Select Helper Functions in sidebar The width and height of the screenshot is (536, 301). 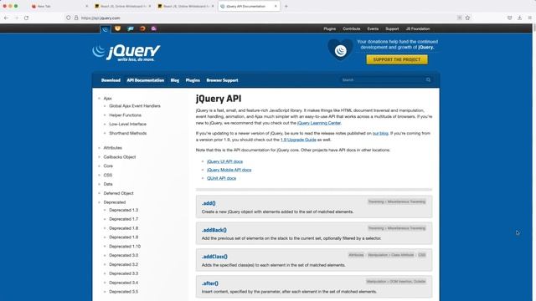pos(125,115)
